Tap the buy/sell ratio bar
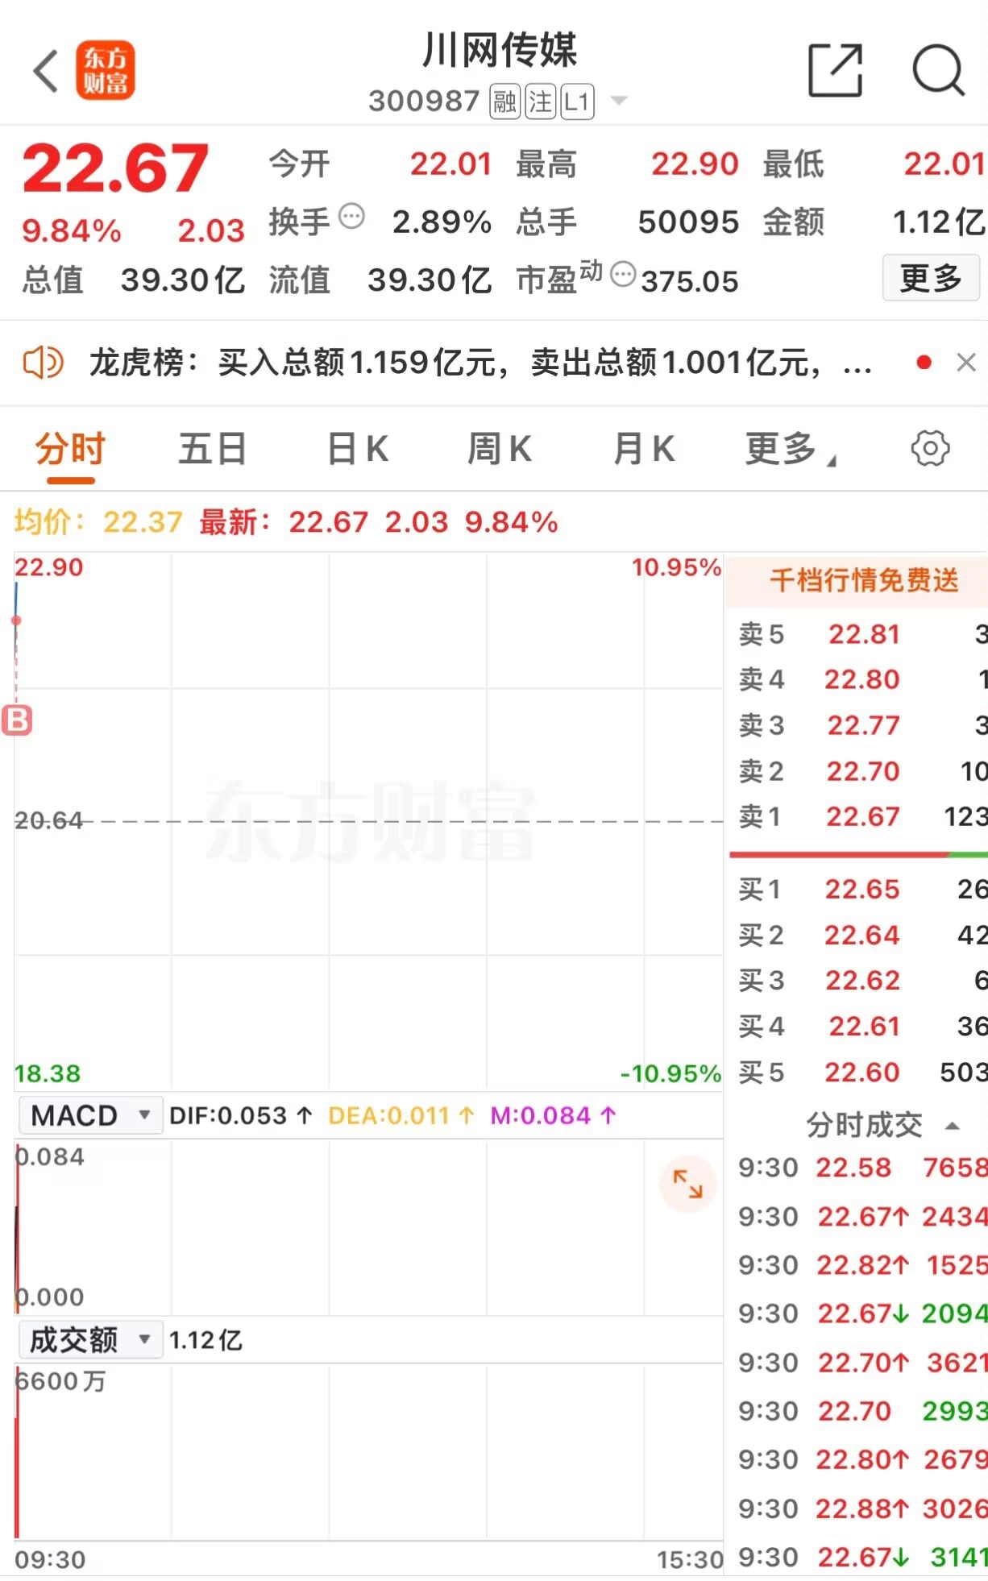988x1581 pixels. click(858, 853)
